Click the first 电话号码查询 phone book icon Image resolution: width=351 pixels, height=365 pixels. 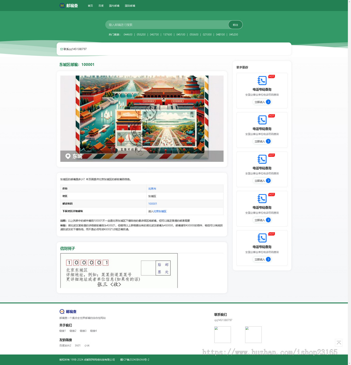click(262, 81)
